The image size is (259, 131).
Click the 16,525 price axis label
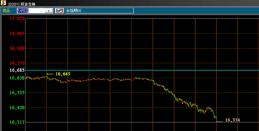17,93
